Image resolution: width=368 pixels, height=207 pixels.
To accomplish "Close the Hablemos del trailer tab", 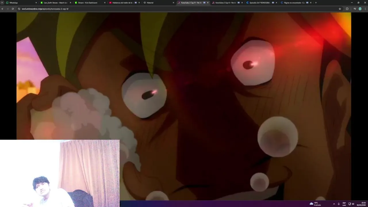I will tap(139, 3).
